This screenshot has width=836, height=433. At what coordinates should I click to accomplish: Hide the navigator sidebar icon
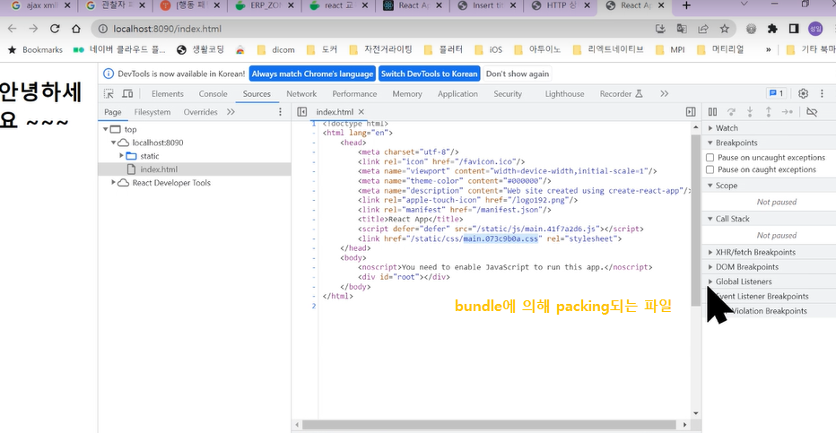pos(301,112)
